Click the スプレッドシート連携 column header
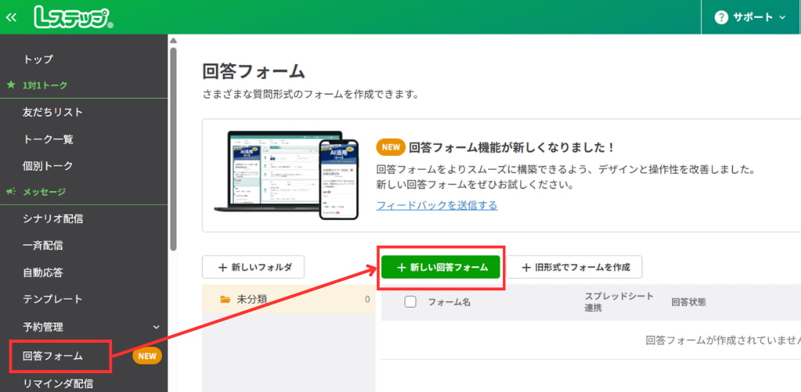 pos(619,302)
